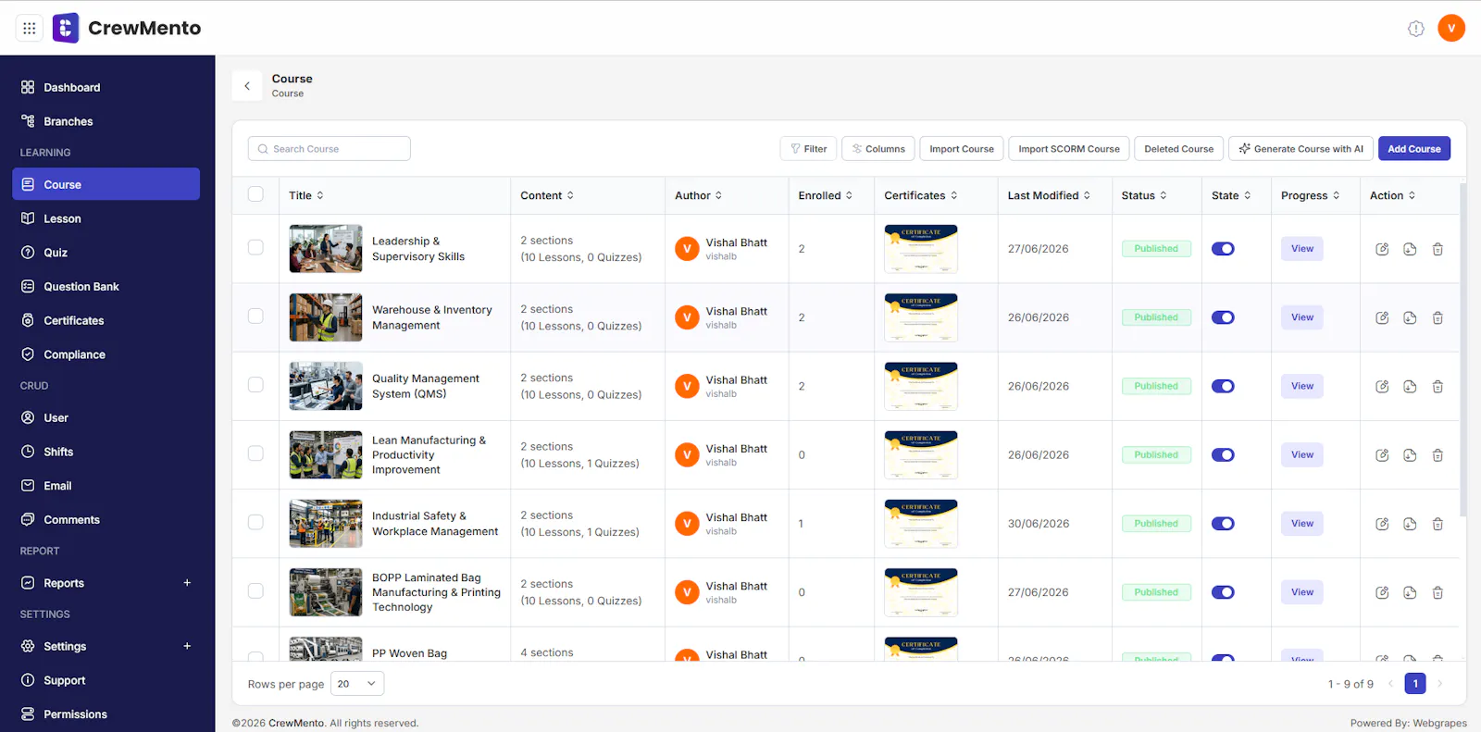Open Lesson in the sidebar
Viewport: 1481px width, 732px height.
106,218
